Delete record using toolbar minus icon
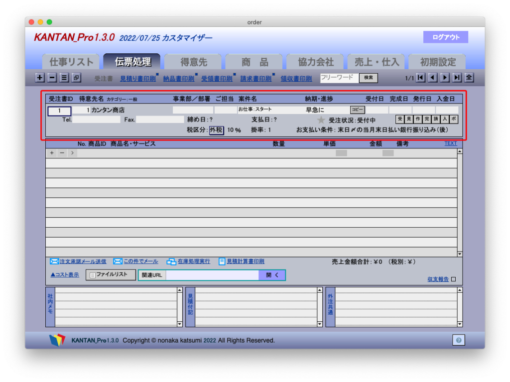This screenshot has width=510, height=382. tap(52, 77)
